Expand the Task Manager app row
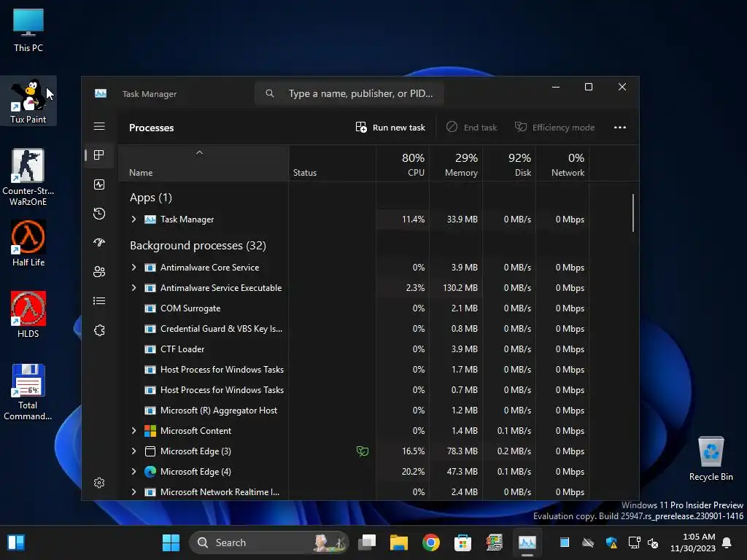Viewport: 747px width, 560px height. (x=134, y=219)
